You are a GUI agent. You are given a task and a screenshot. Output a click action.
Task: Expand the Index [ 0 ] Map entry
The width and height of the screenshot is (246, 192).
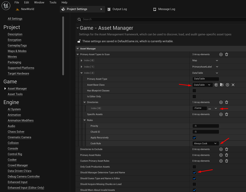pos(82,60)
